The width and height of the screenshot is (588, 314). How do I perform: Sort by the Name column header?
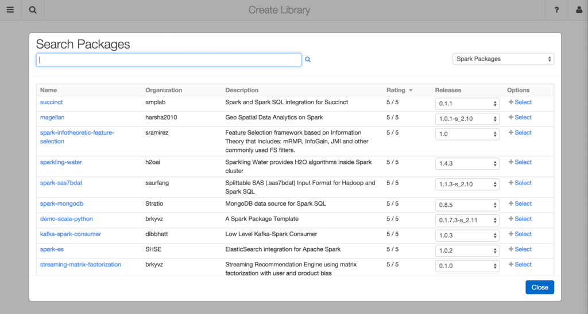49,90
